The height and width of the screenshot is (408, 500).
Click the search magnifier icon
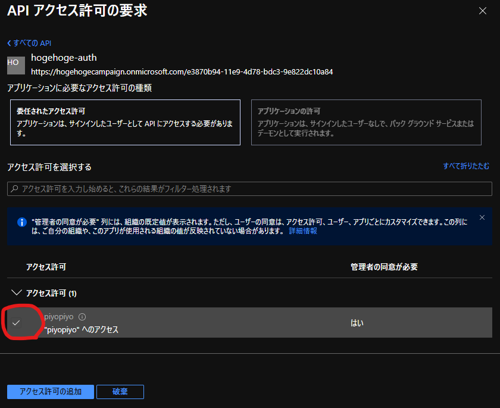pos(14,189)
